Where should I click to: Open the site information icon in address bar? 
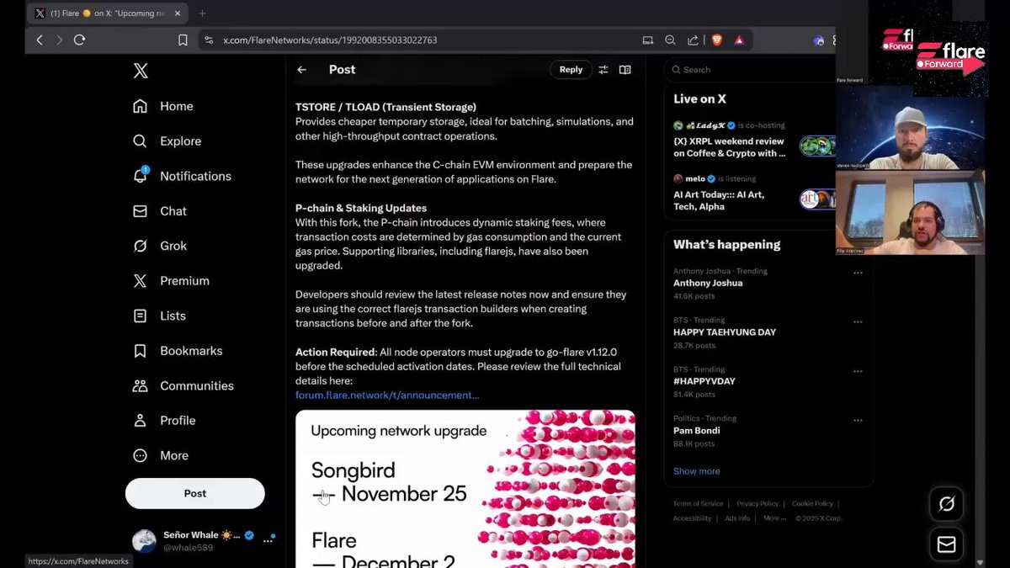[x=209, y=40]
